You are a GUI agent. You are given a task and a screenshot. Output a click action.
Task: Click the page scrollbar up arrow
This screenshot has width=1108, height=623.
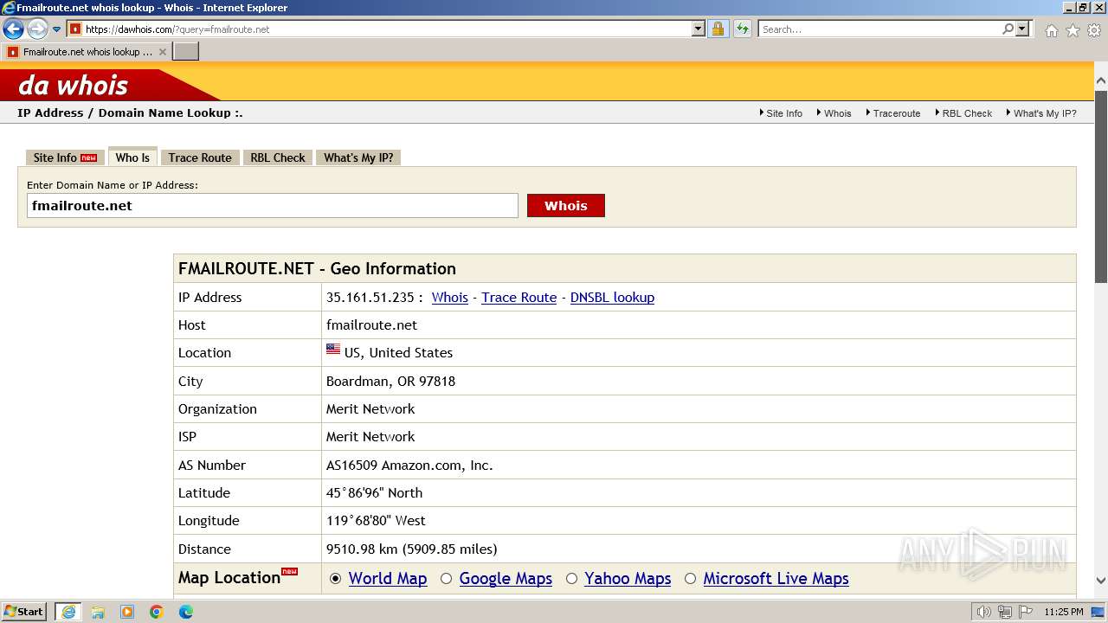coord(1100,81)
